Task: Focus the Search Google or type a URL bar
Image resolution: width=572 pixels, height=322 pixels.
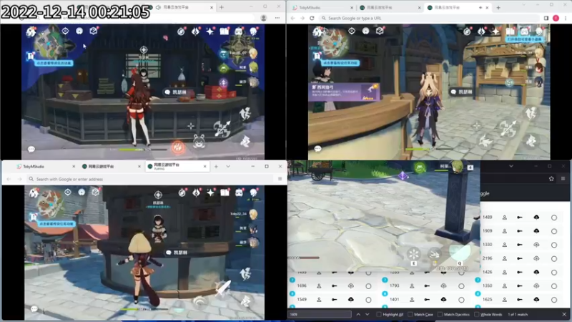Action: pyautogui.click(x=429, y=18)
